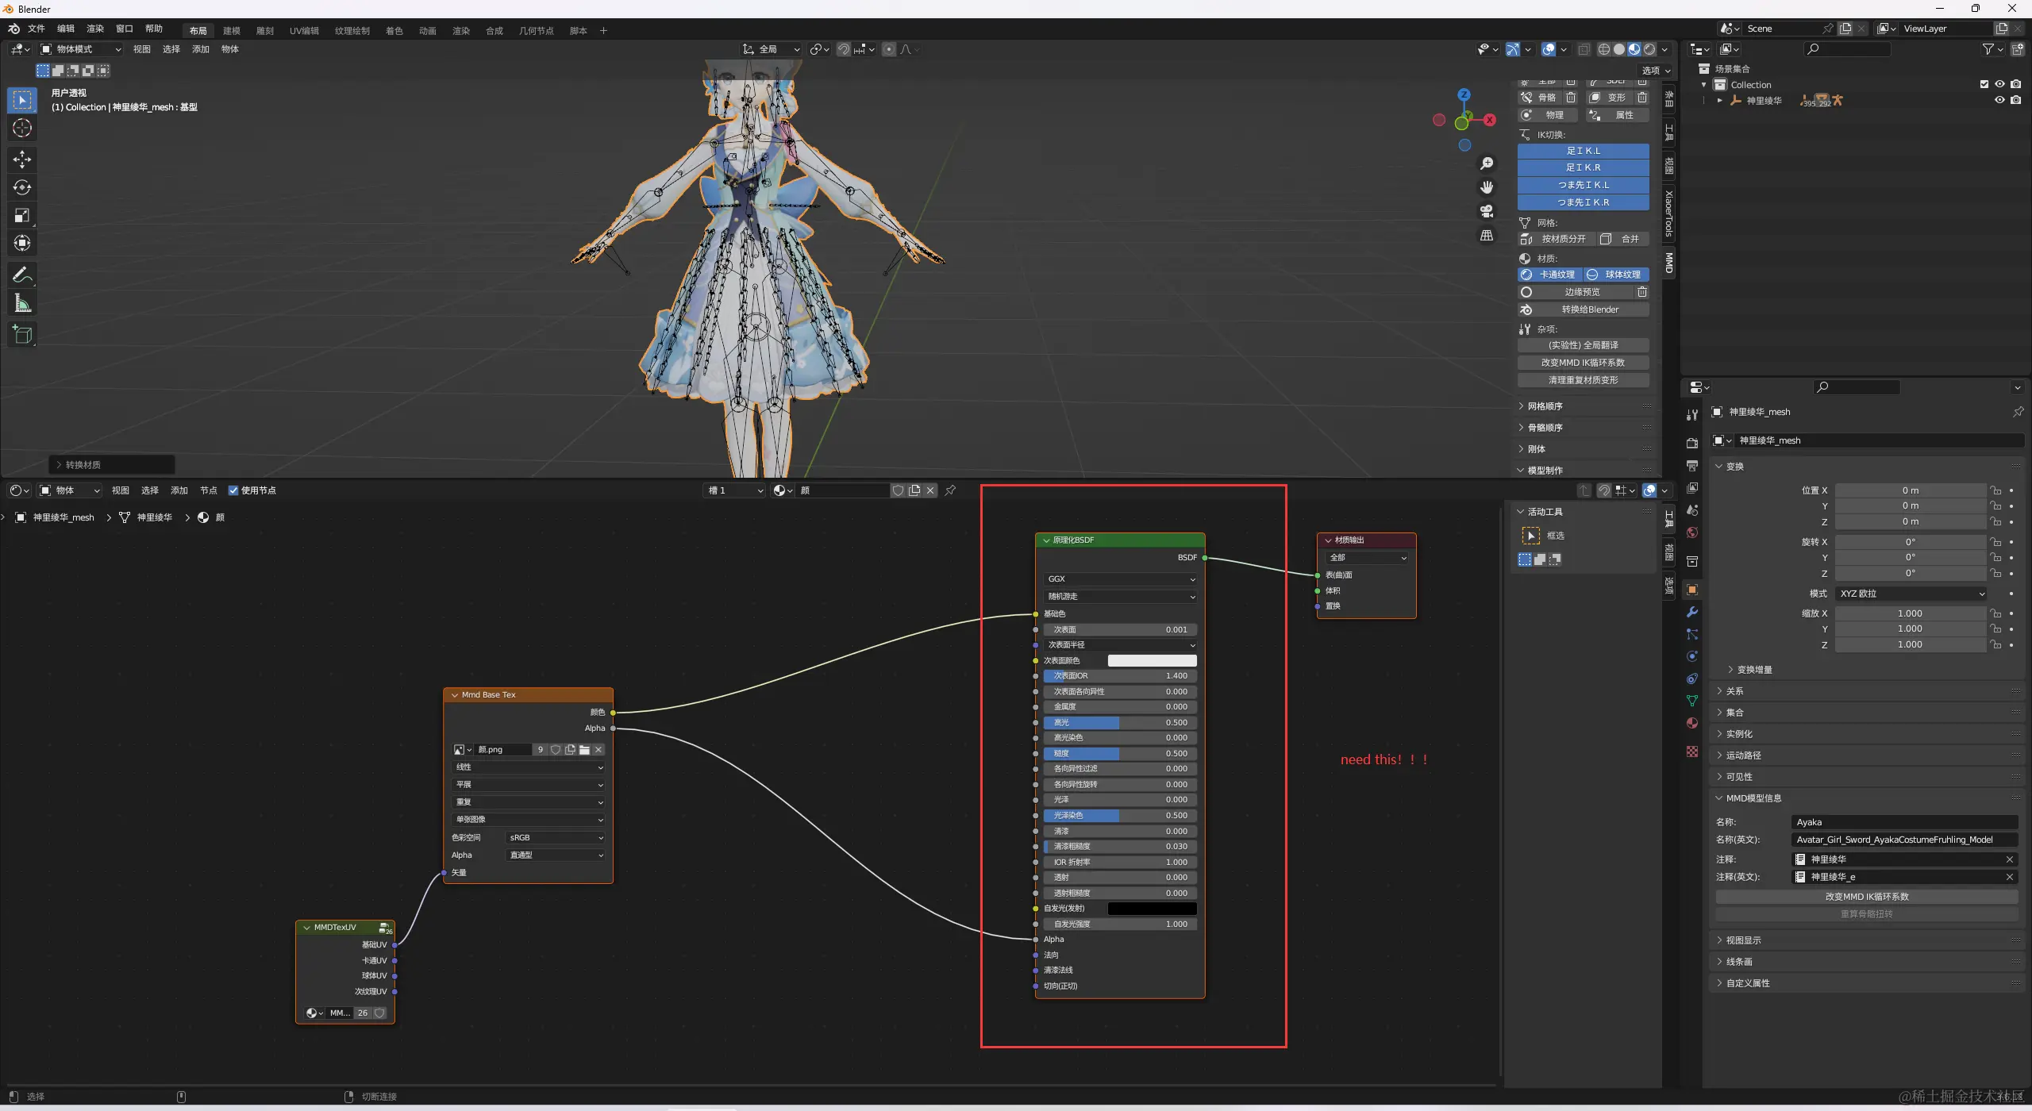Activate the Measure tool
This screenshot has height=1111, width=2032.
click(21, 303)
